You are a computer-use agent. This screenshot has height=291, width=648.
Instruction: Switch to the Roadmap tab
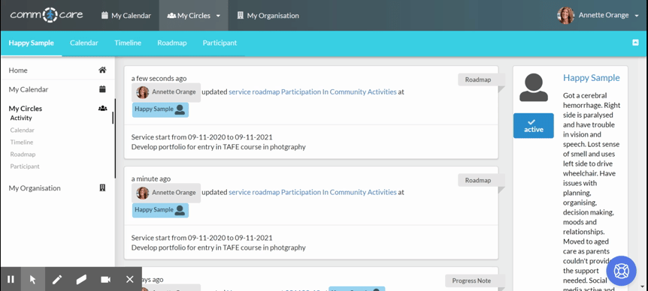(x=172, y=43)
